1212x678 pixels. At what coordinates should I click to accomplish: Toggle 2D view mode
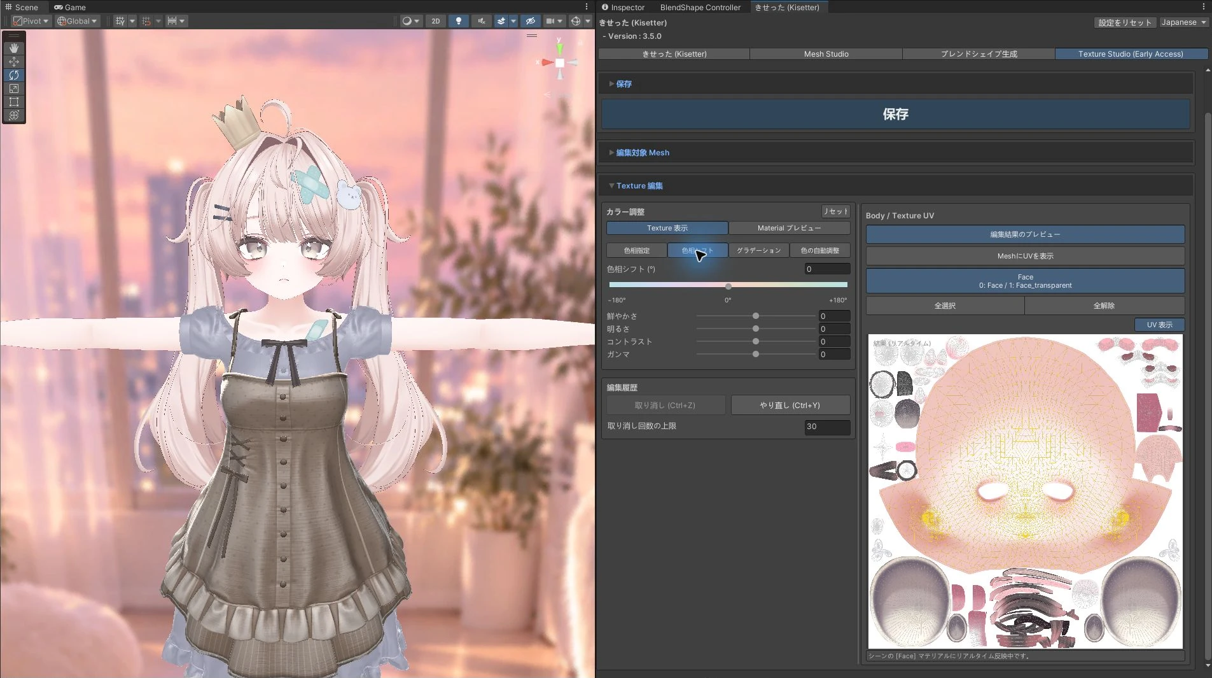436,21
